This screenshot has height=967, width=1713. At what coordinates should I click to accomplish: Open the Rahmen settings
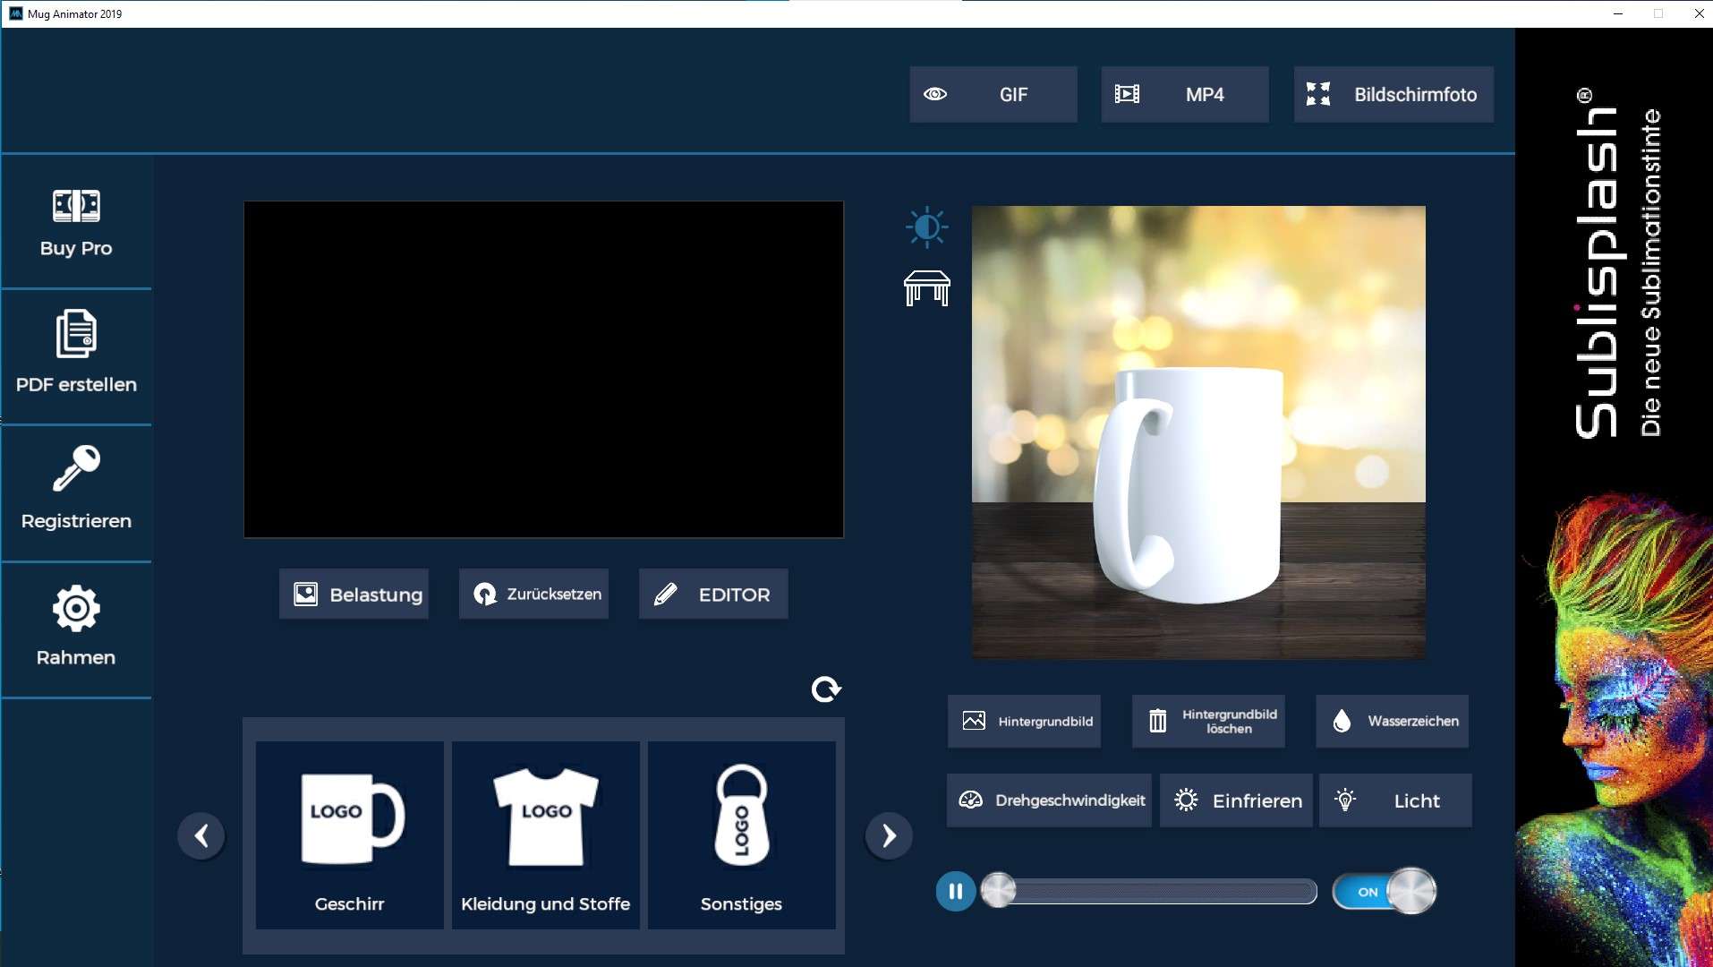(x=76, y=629)
